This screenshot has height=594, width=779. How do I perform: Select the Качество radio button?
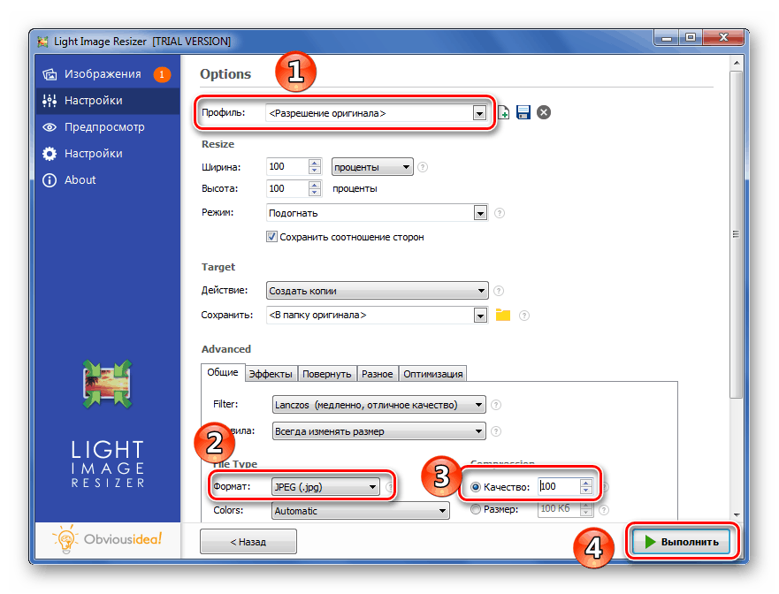click(x=476, y=487)
